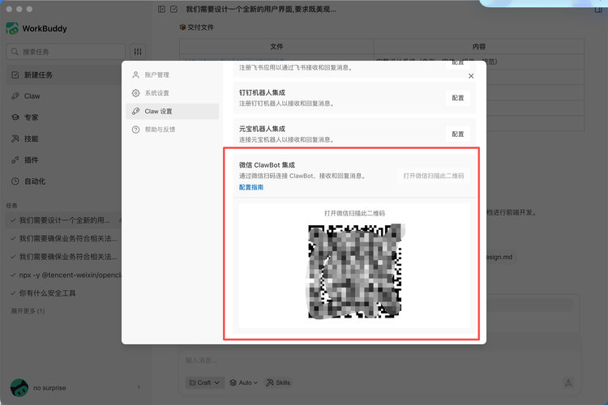Expand the Craft mode dropdown

[204, 382]
